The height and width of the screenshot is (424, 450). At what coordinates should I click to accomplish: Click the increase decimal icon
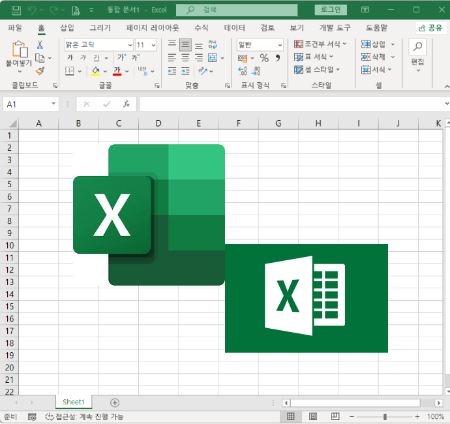[243, 71]
